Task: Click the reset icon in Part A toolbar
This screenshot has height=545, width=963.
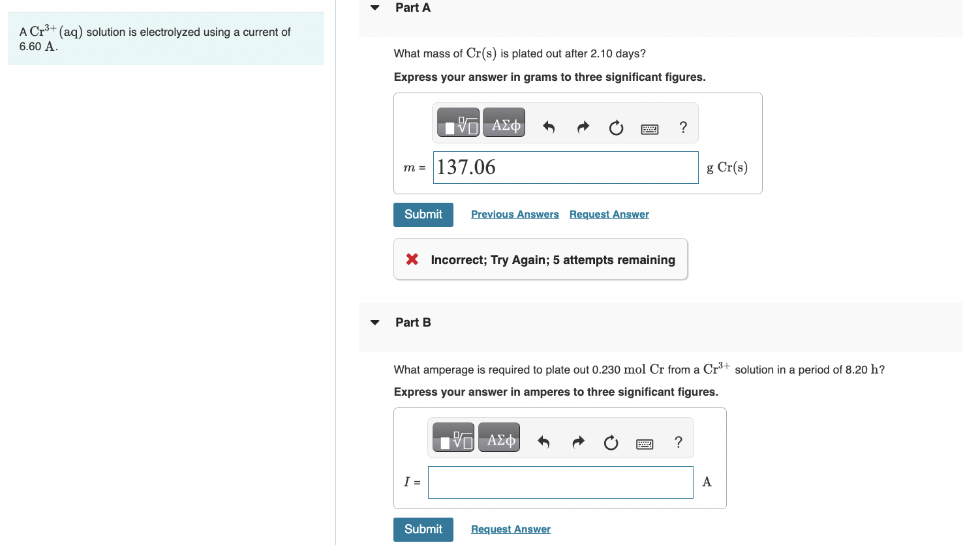Action: [x=616, y=128]
